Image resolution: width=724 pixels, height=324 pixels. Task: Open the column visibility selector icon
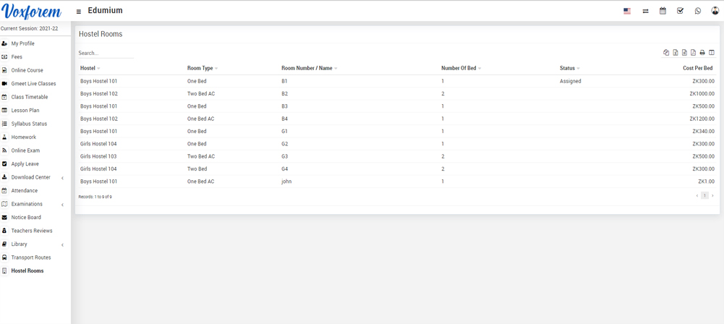coord(712,53)
